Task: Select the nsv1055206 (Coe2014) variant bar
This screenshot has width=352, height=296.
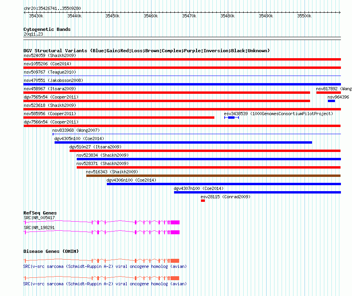Action: pyautogui.click(x=182, y=68)
